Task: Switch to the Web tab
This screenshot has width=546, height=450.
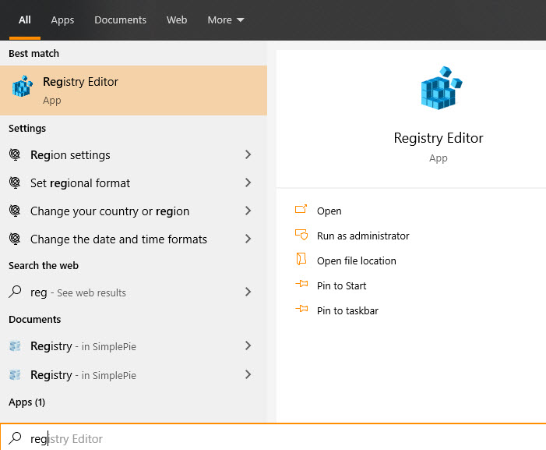Action: click(177, 19)
